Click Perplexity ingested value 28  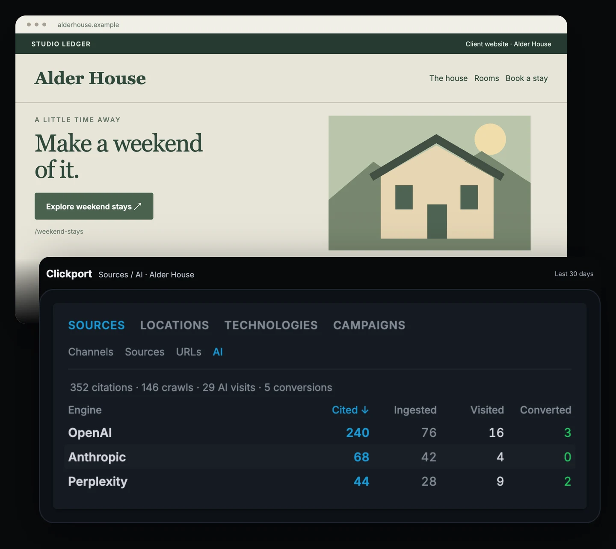[x=429, y=481]
